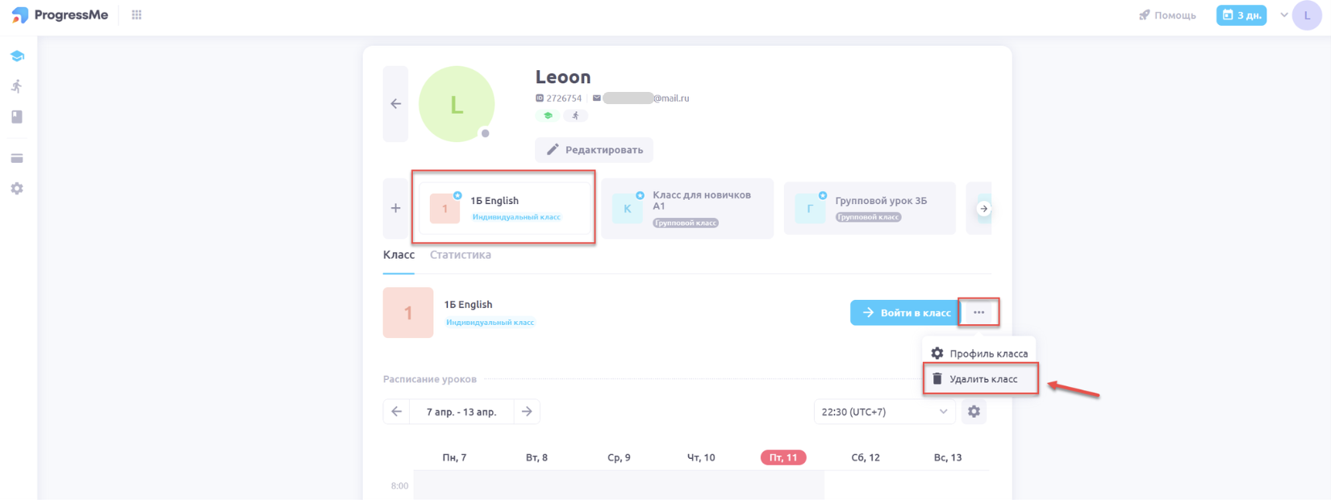
Task: Open the 22:30 (UTC+7) timezone dropdown
Action: point(884,411)
